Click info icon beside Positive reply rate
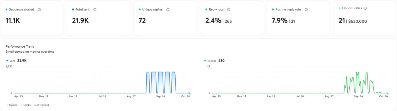 [306, 10]
